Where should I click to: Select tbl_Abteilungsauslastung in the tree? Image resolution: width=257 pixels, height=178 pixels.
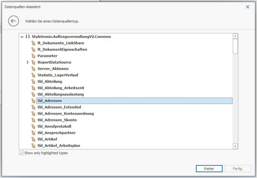pos(61,94)
